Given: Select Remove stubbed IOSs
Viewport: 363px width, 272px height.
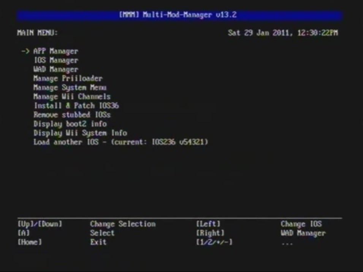Looking at the screenshot, I should (x=72, y=115).
